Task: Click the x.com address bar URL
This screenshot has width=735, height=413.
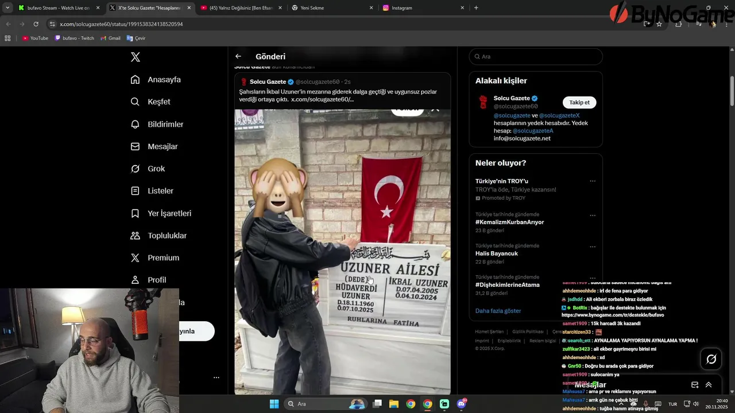Action: click(121, 24)
